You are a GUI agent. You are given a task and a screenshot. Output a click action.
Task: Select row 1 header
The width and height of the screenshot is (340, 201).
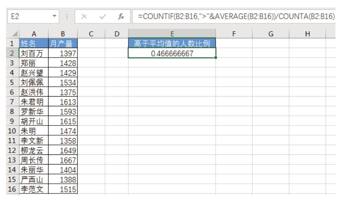(x=11, y=44)
